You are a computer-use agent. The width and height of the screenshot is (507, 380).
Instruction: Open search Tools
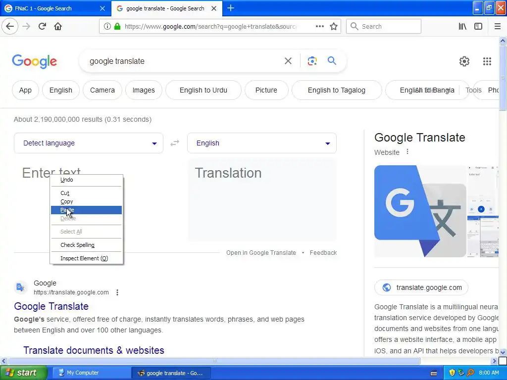point(473,90)
